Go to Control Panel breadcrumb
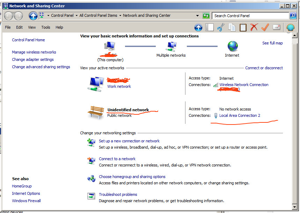 pyautogui.click(x=62, y=15)
